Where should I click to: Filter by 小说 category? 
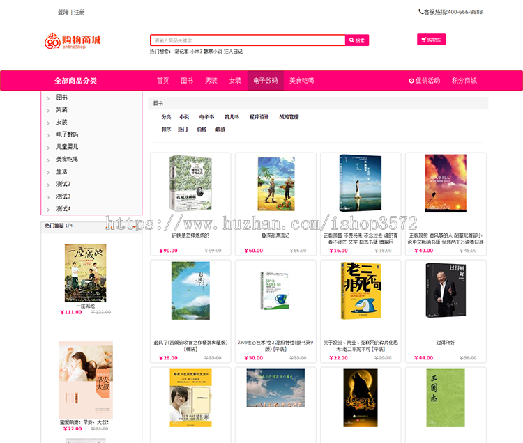point(184,117)
